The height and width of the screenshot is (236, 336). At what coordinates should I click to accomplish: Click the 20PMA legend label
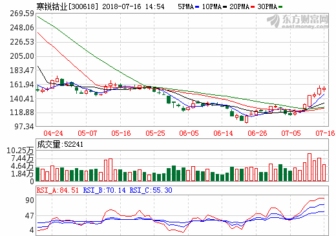pos(239,6)
